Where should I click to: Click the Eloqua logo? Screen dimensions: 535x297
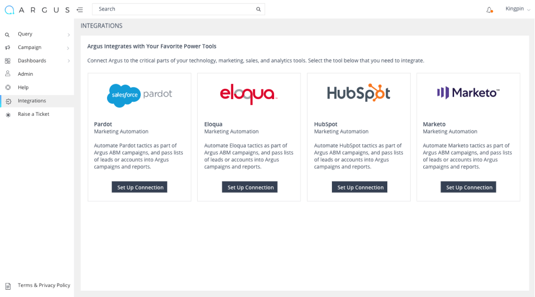pyautogui.click(x=249, y=94)
